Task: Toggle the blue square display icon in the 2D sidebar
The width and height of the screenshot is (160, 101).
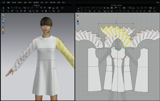Action: pyautogui.click(x=78, y=24)
